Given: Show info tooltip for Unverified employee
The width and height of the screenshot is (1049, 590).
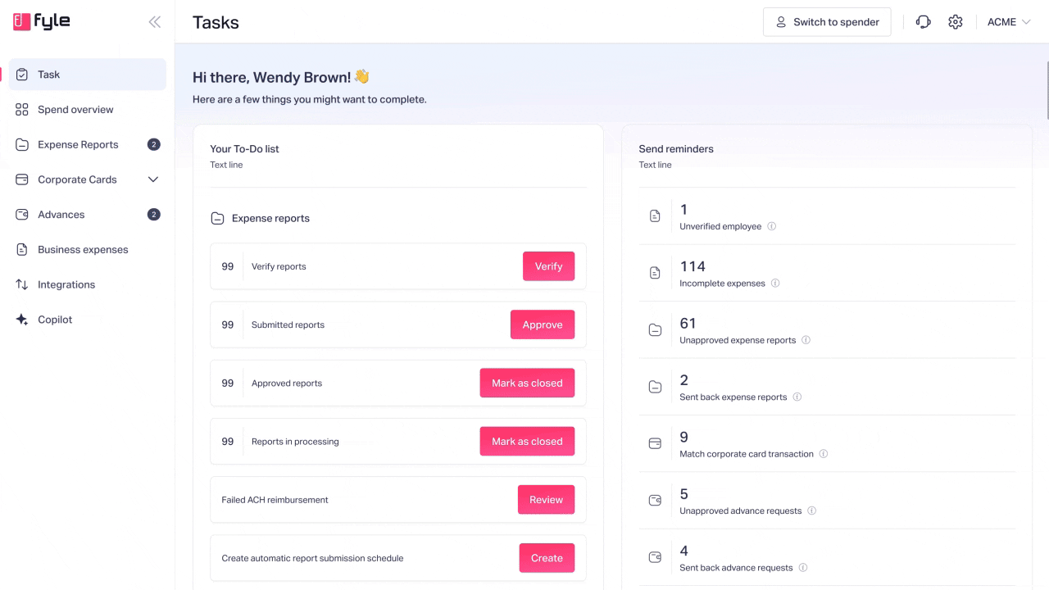Looking at the screenshot, I should click(x=771, y=226).
